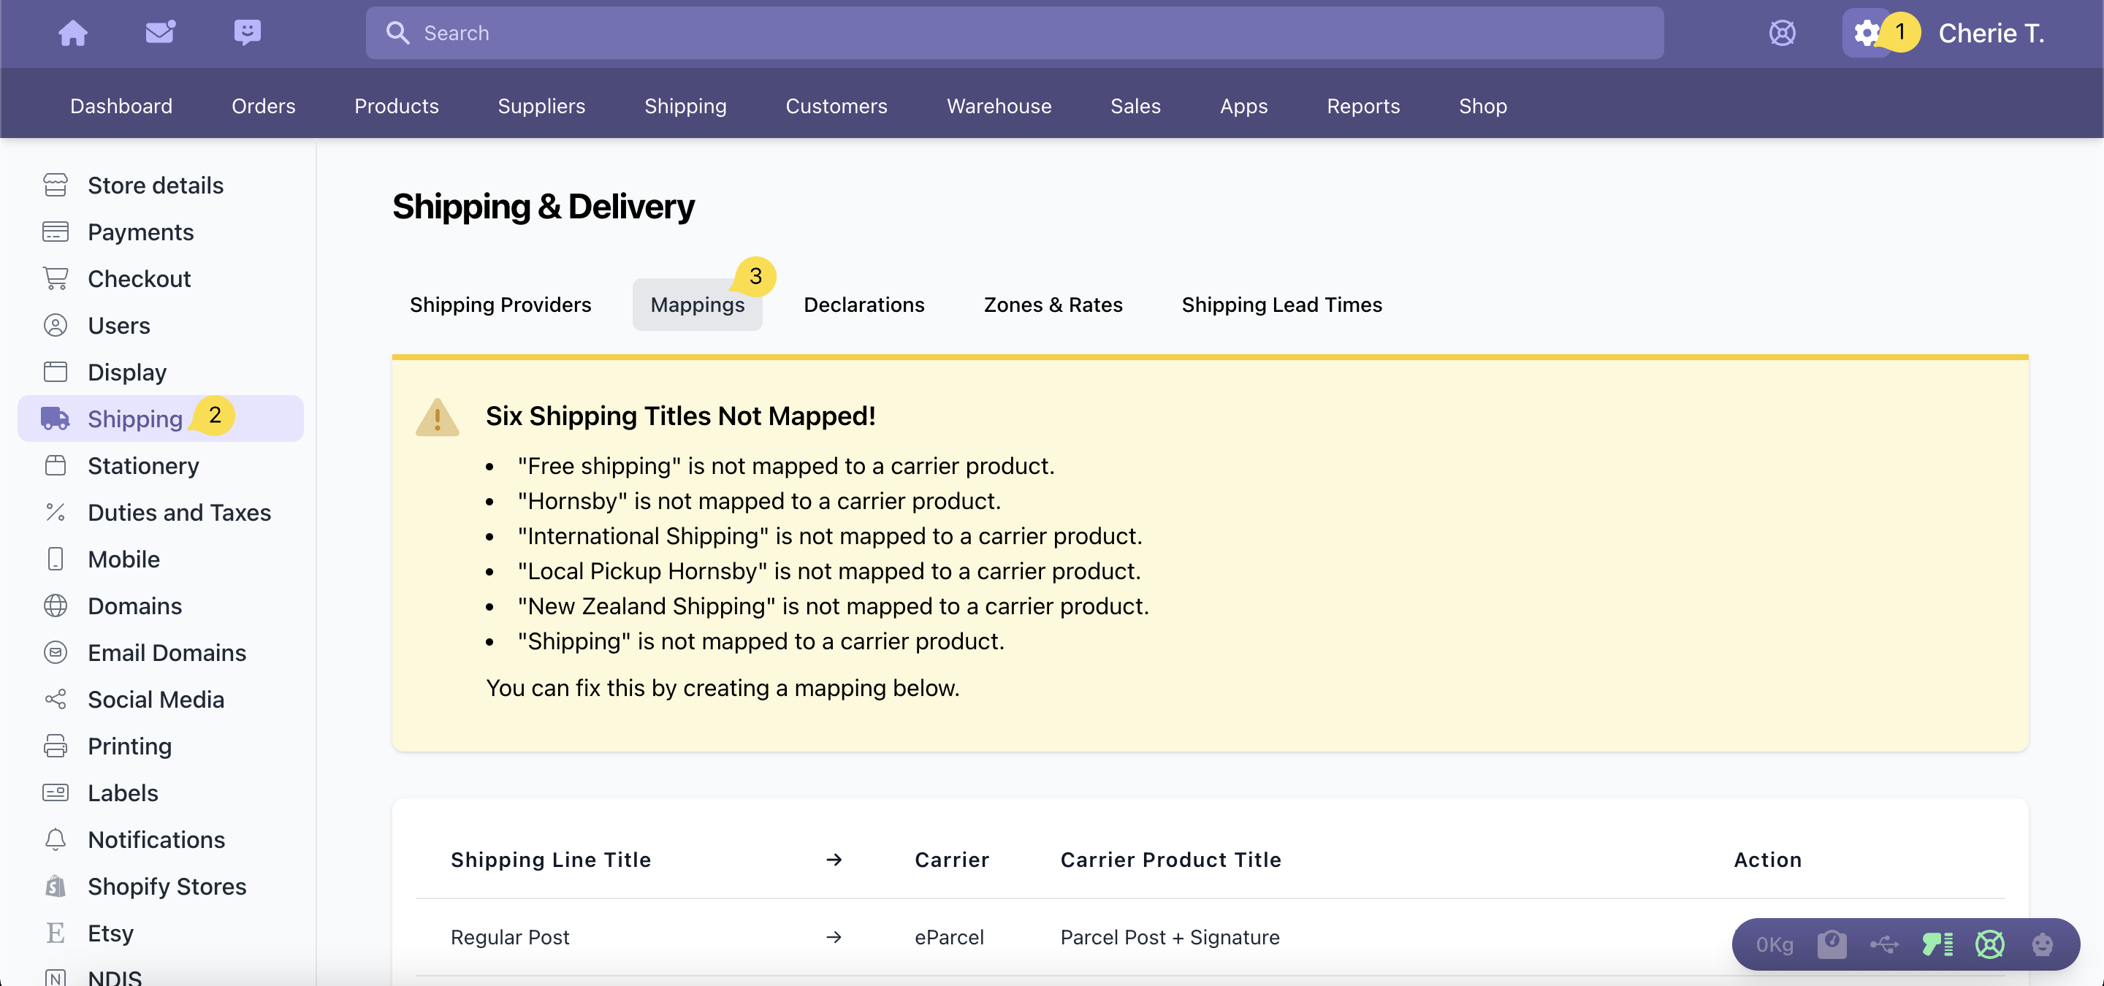The image size is (2104, 986).
Task: Switch to the Zones & Rates tab
Action: pyautogui.click(x=1053, y=305)
